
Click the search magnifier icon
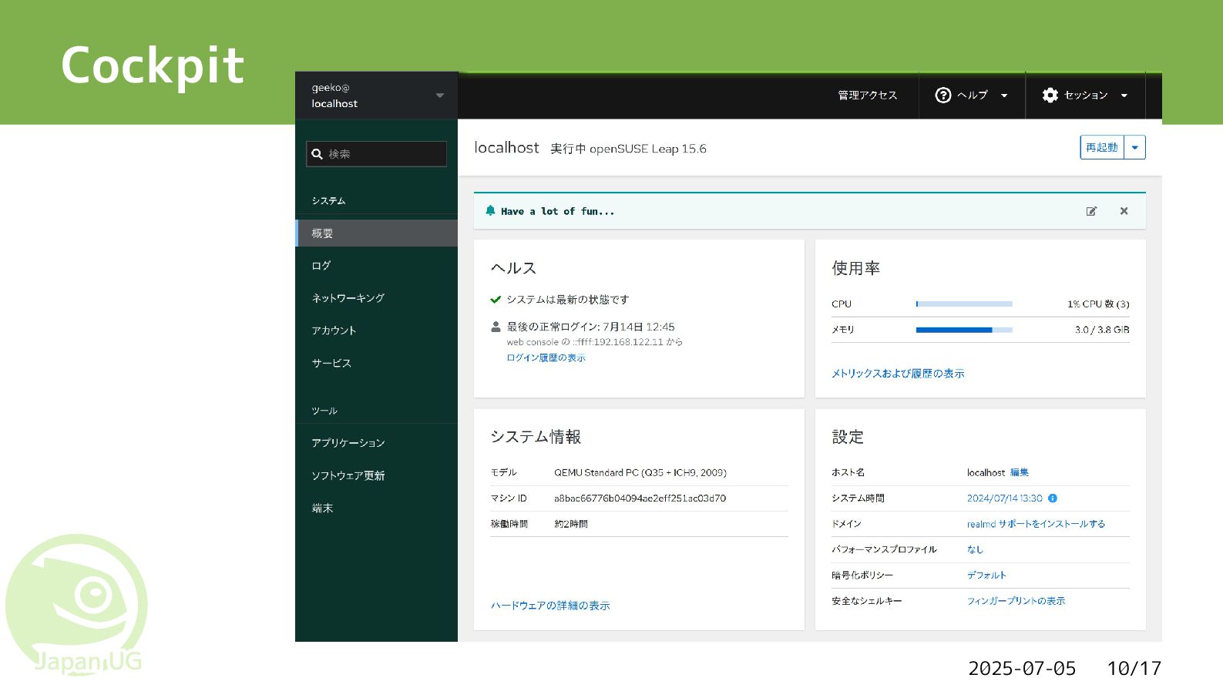click(317, 154)
